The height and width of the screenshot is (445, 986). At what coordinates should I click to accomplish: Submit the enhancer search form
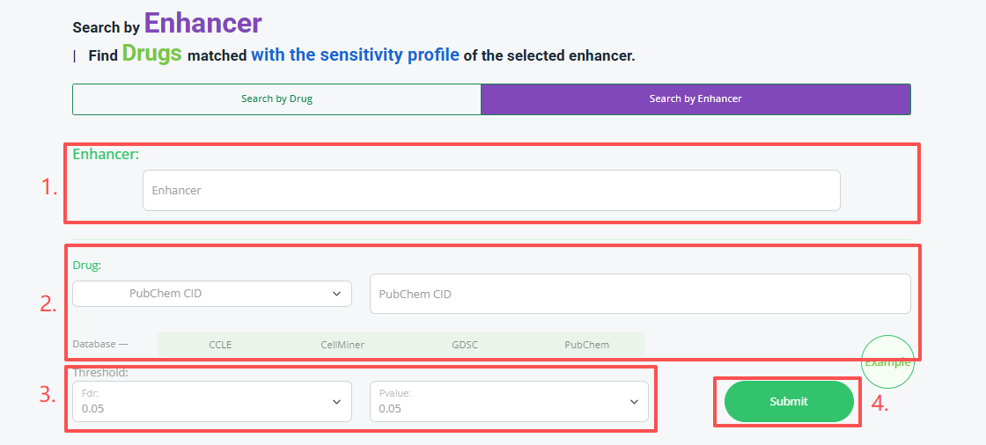789,401
